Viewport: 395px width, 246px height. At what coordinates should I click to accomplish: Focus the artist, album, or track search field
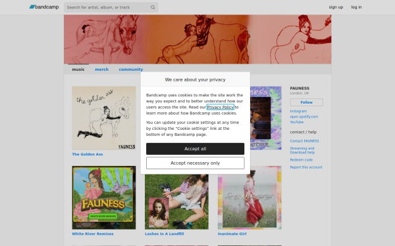(111, 7)
